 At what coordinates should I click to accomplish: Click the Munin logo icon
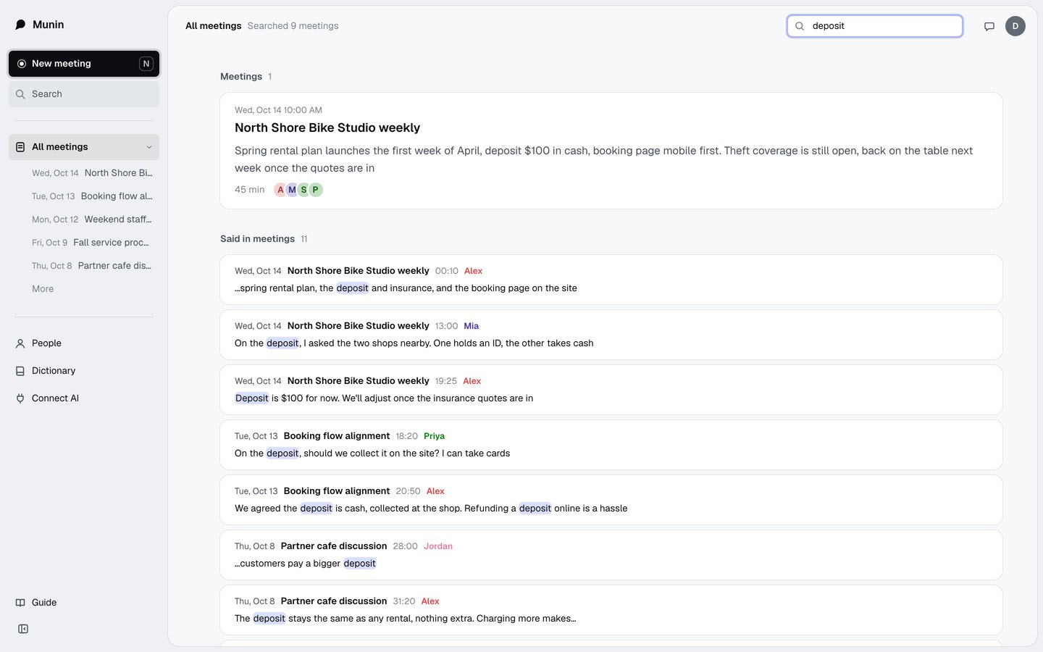pyautogui.click(x=20, y=25)
